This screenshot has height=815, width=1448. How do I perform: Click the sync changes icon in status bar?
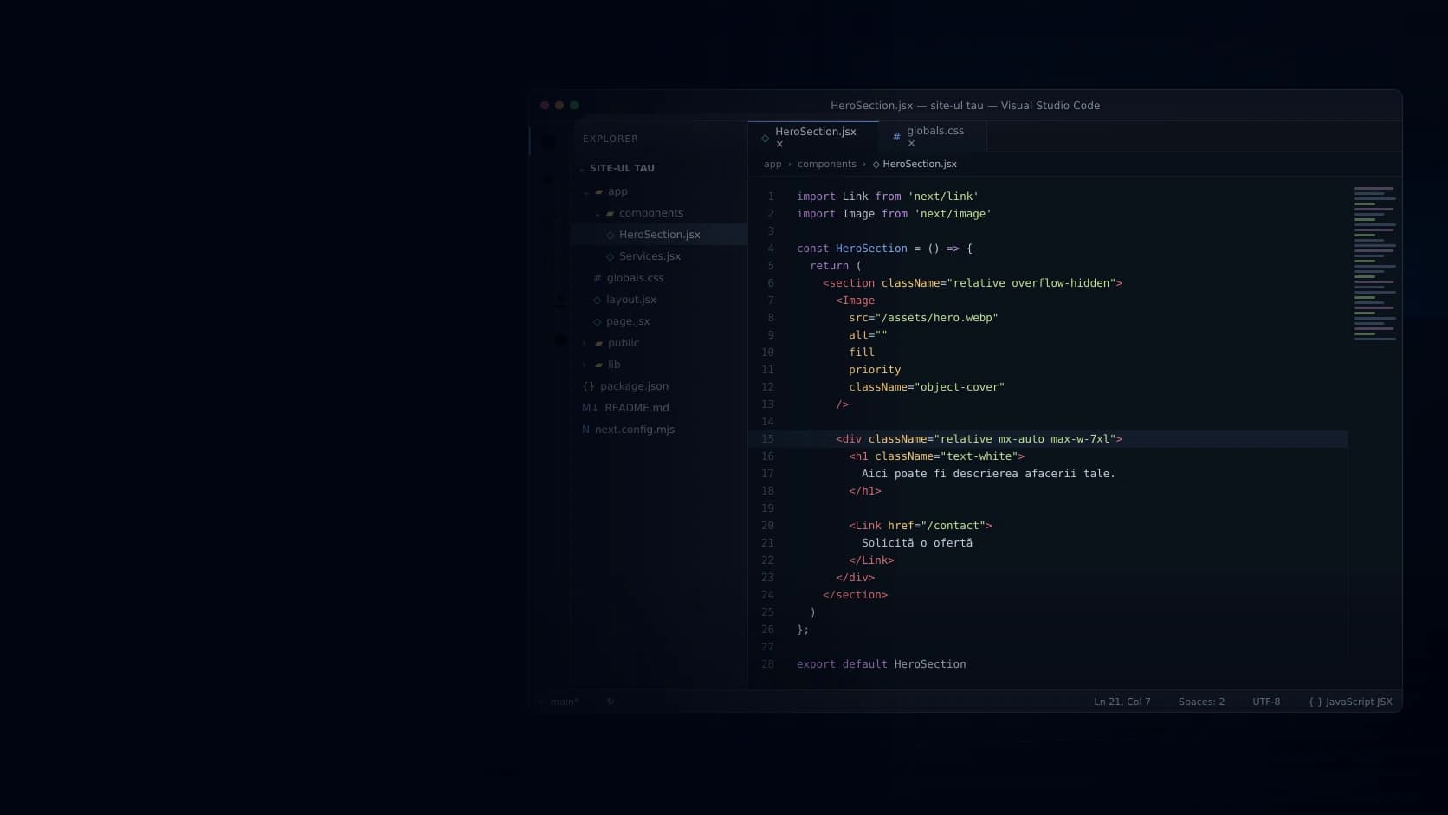click(611, 702)
